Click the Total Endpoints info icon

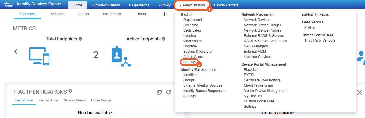coord(80,39)
